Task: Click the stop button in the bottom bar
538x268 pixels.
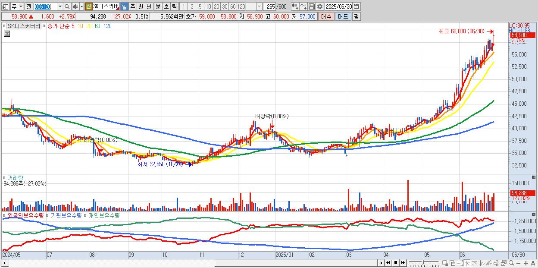Action: point(396,263)
